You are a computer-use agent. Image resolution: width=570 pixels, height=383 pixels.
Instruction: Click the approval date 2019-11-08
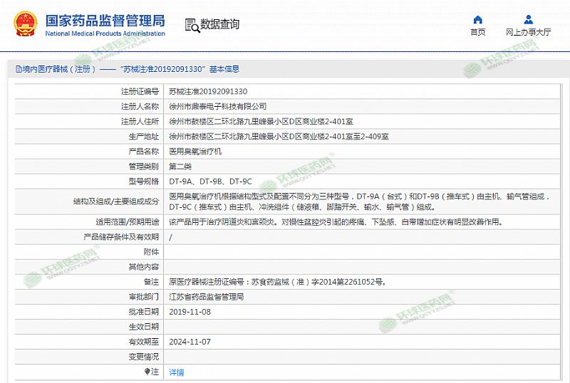point(190,312)
